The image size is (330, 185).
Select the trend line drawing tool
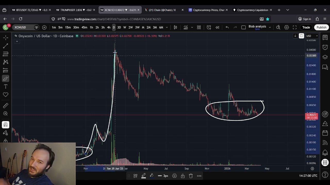[5, 46]
